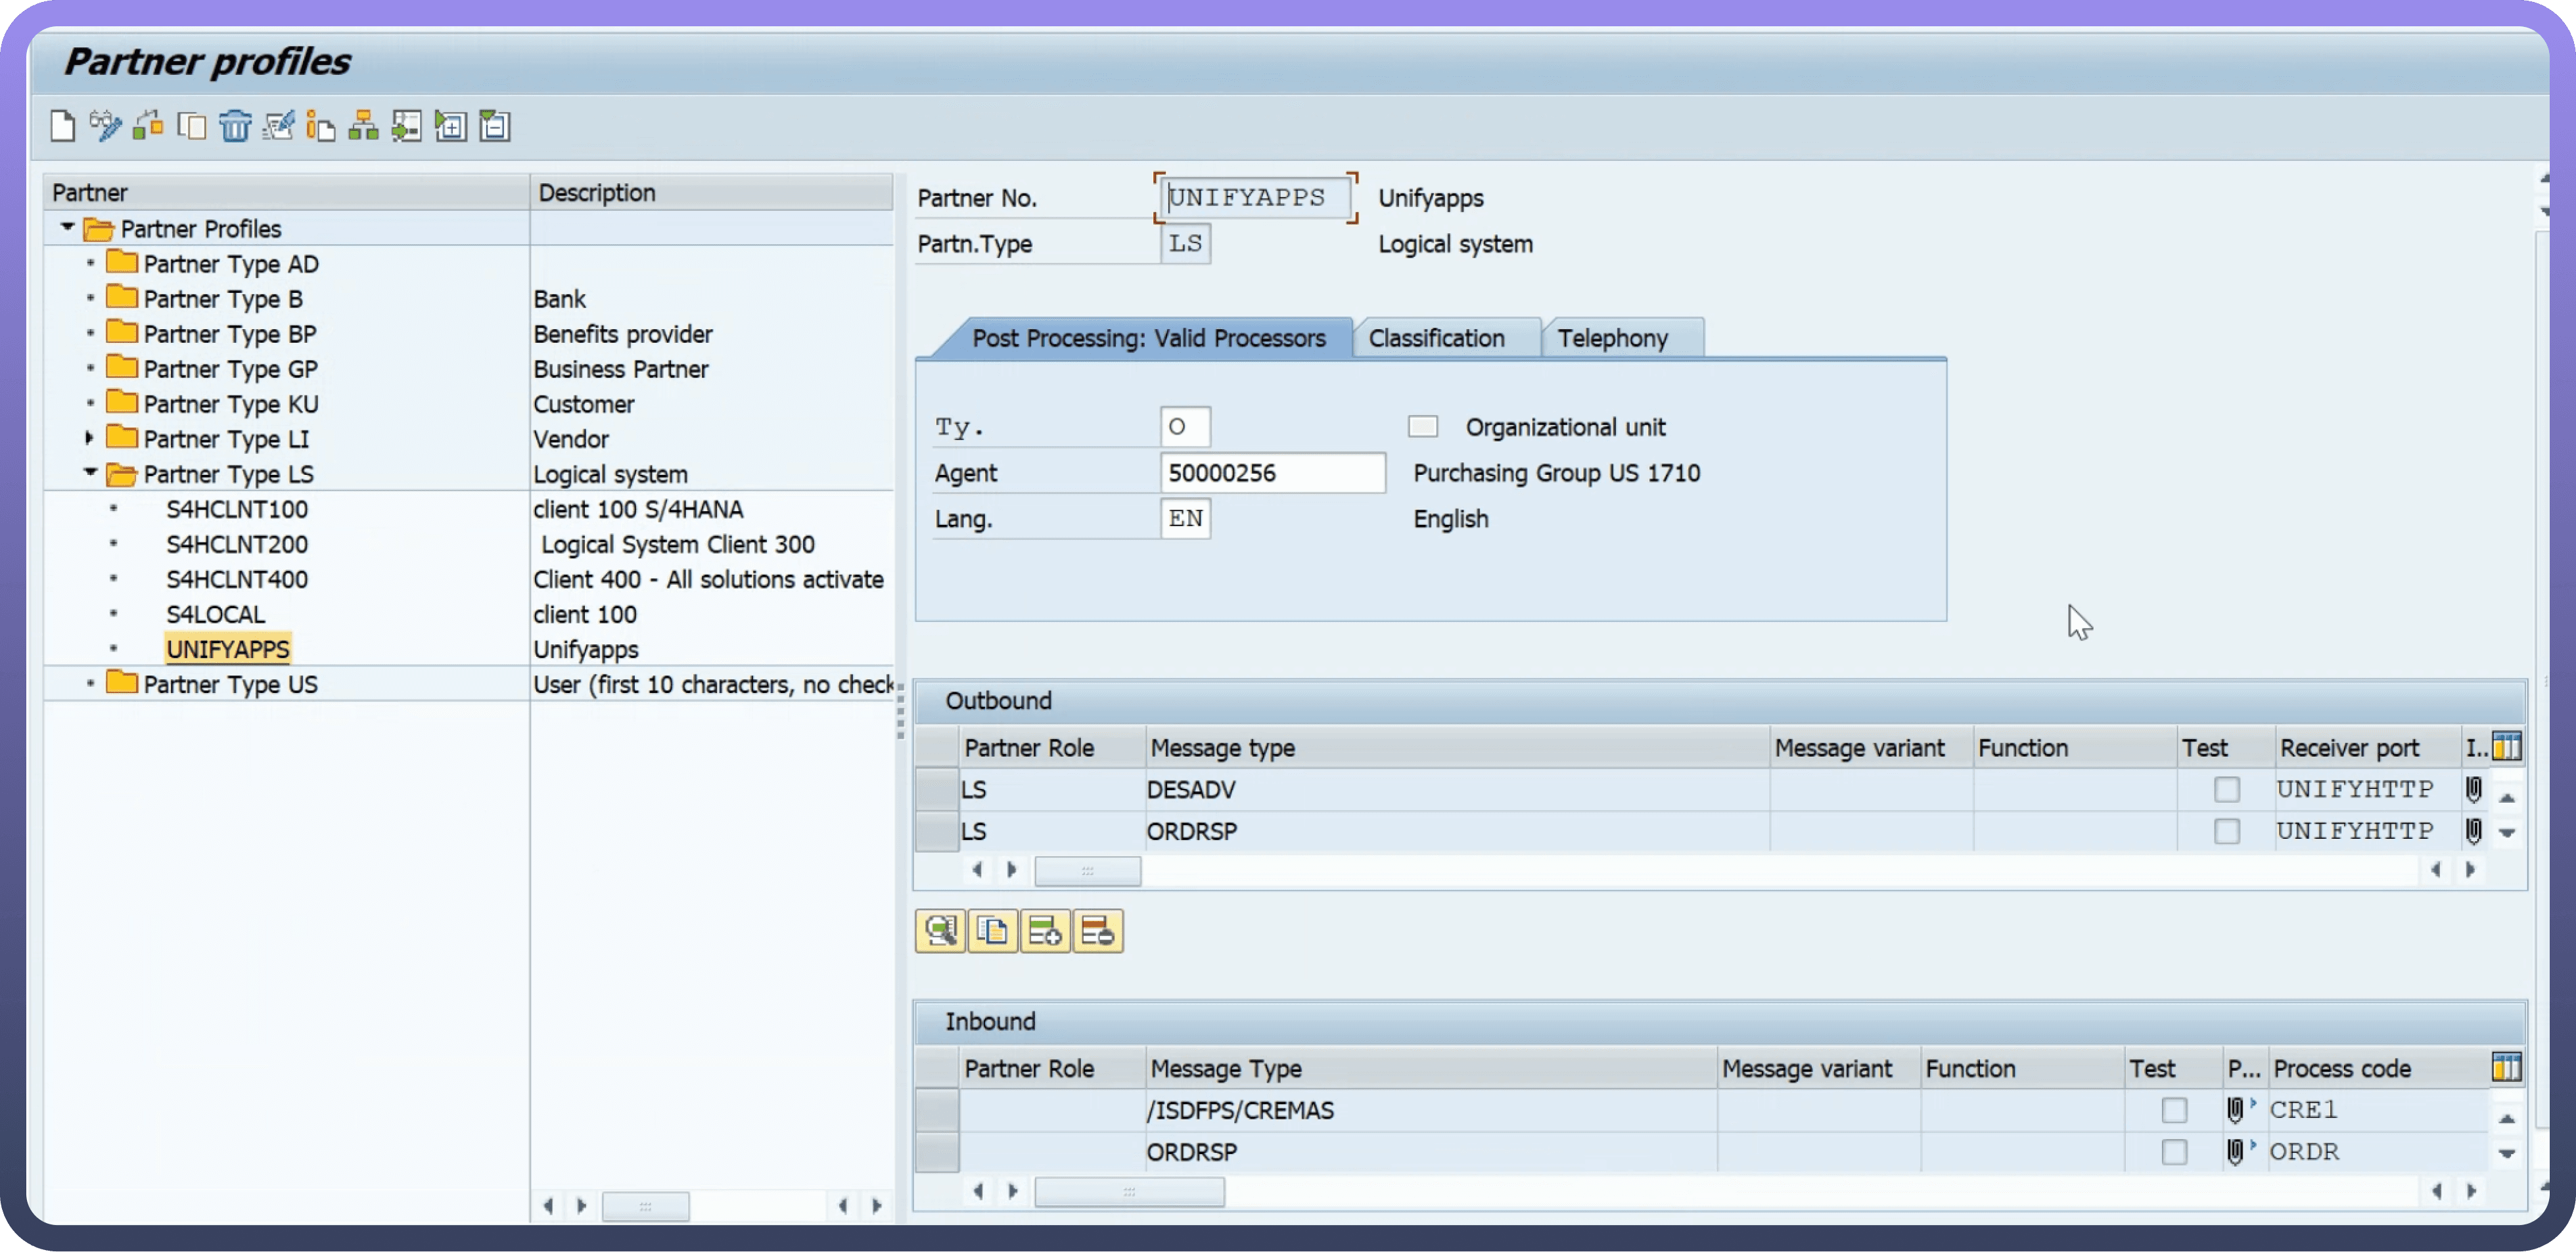The height and width of the screenshot is (1252, 2576).
Task: Click the trash Delete icon in toolbar
Action: [235, 127]
